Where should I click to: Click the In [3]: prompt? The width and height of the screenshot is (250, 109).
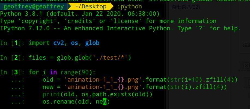click(12, 72)
